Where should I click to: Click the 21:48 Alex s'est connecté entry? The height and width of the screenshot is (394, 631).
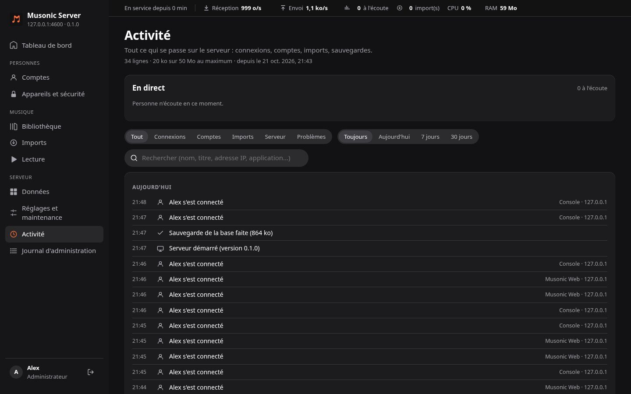370,202
